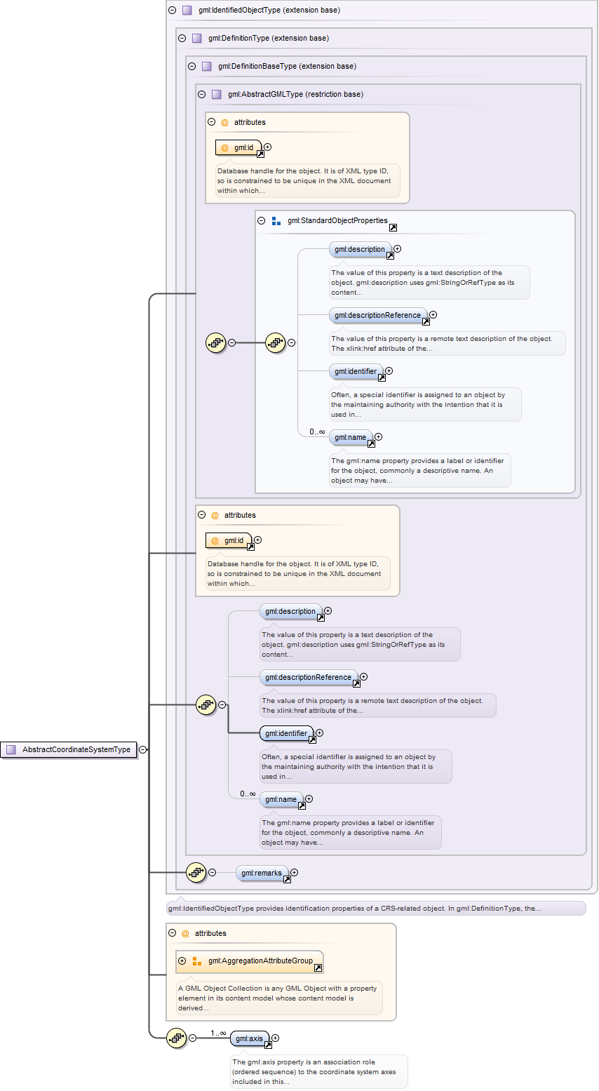
Task: Click the AbstractCoordinateSystemType type icon
Action: click(x=11, y=749)
